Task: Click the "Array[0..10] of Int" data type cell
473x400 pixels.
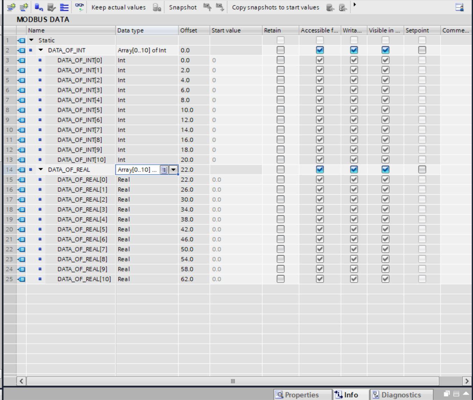Action: pos(147,50)
